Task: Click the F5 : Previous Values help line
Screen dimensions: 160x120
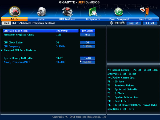Action: pos(121,85)
